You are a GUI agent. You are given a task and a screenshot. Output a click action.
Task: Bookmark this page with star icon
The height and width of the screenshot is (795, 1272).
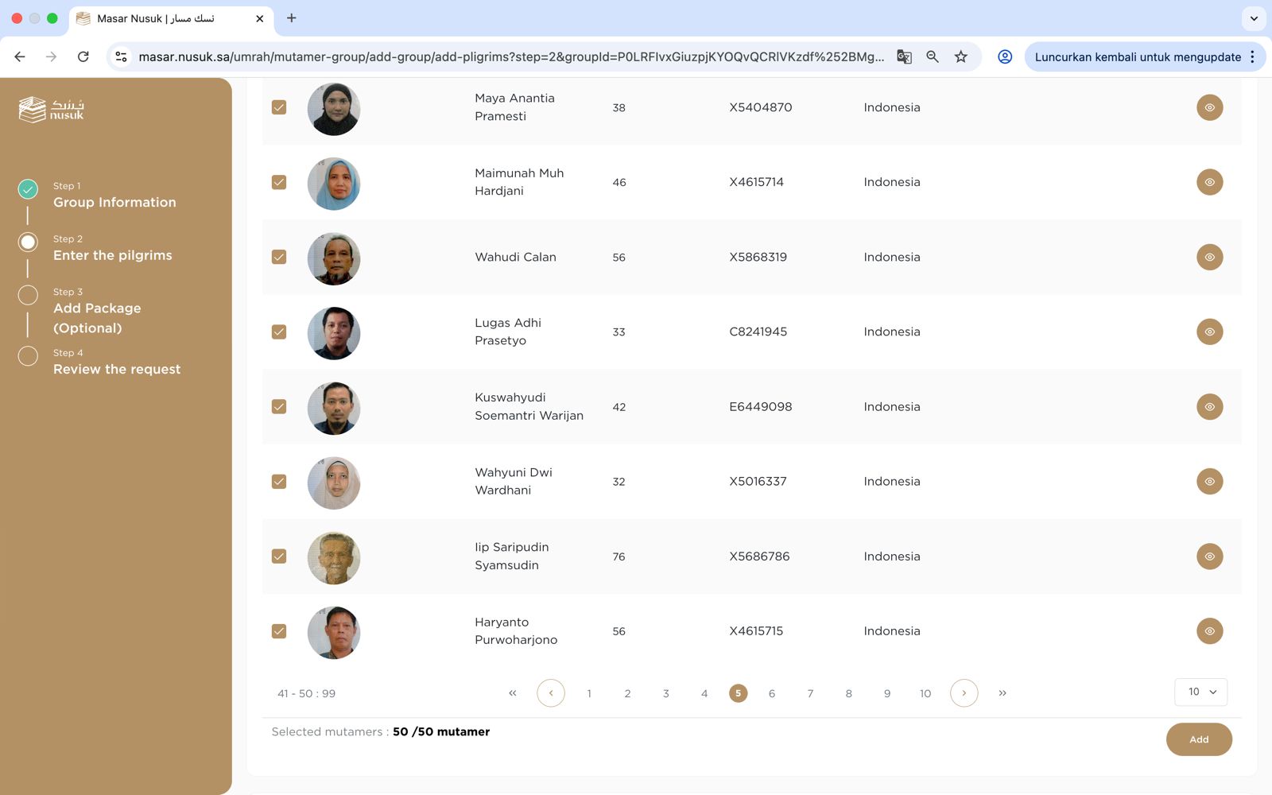(x=961, y=56)
